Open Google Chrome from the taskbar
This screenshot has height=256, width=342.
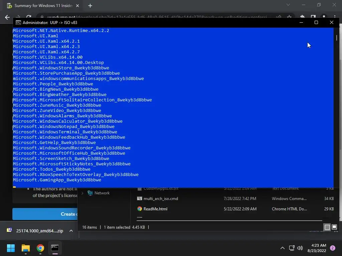coord(40,248)
